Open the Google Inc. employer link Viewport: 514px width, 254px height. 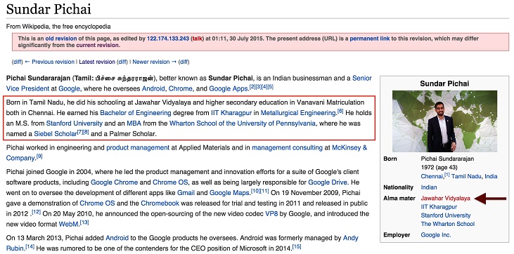click(436, 234)
